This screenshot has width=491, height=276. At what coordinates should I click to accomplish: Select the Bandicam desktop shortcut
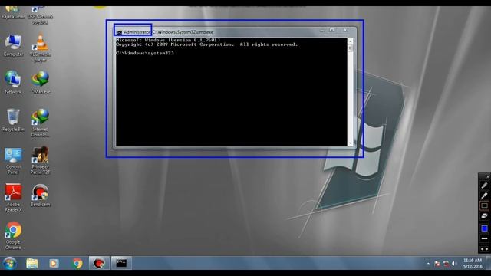click(40, 195)
